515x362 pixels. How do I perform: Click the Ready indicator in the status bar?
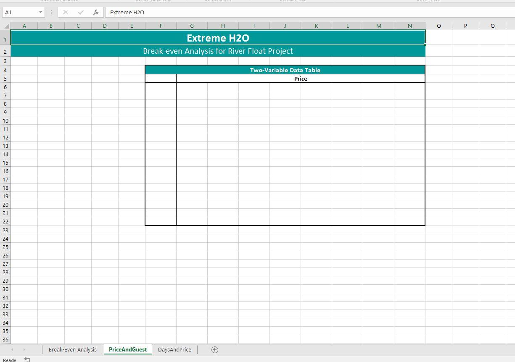click(x=9, y=359)
